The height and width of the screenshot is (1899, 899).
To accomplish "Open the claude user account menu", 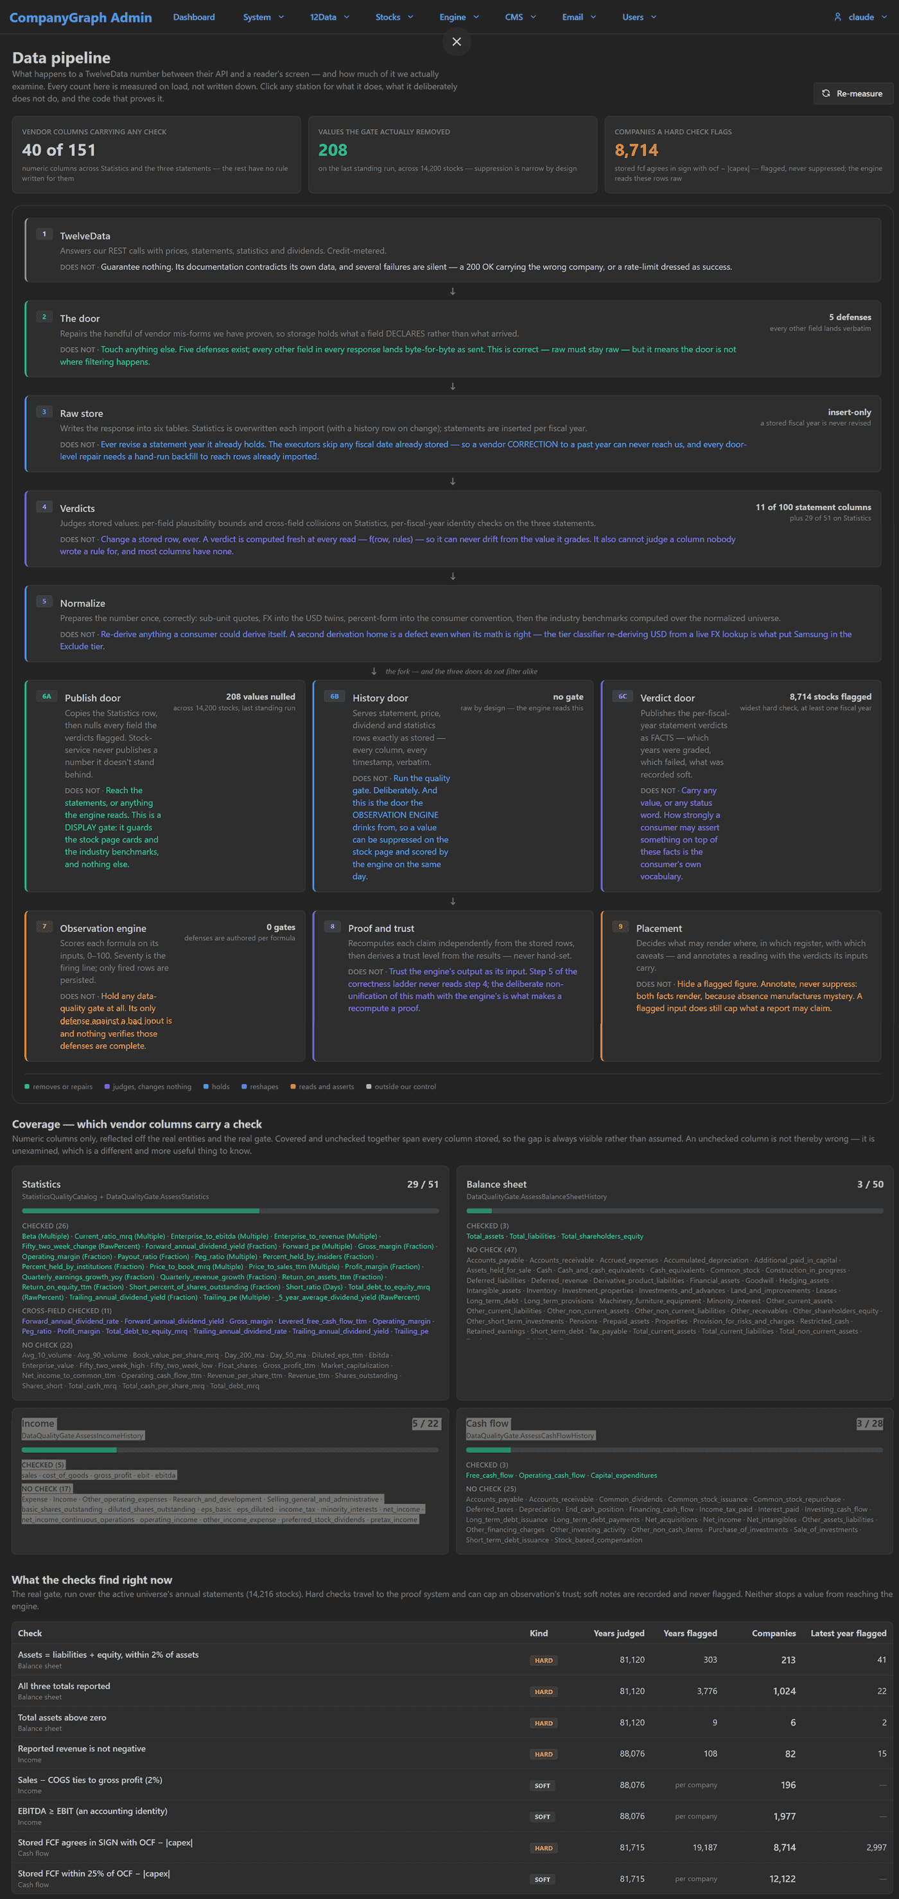I will point(860,17).
